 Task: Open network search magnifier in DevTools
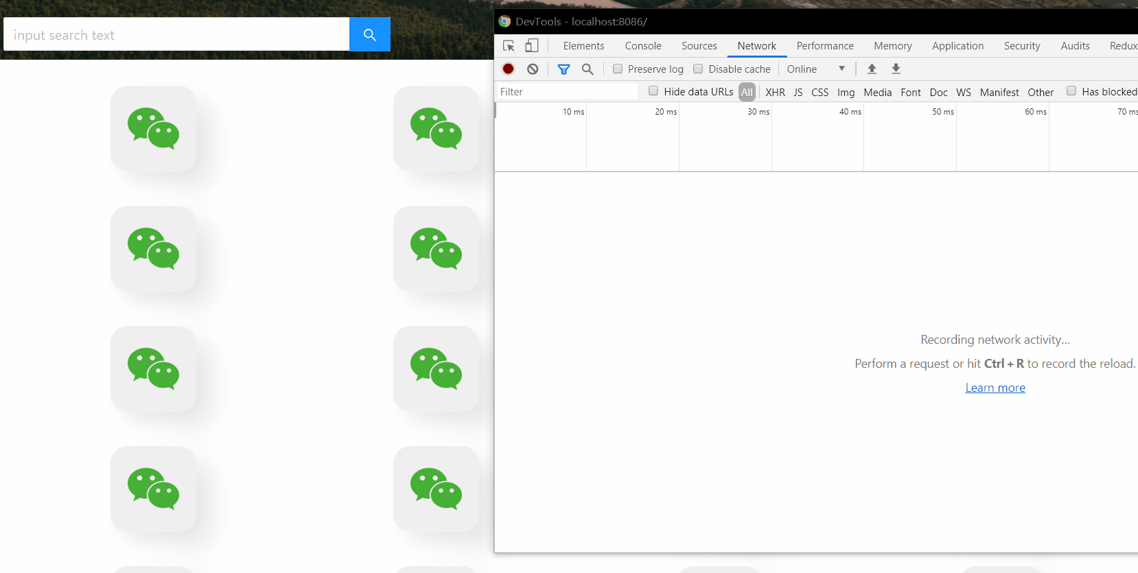click(588, 69)
